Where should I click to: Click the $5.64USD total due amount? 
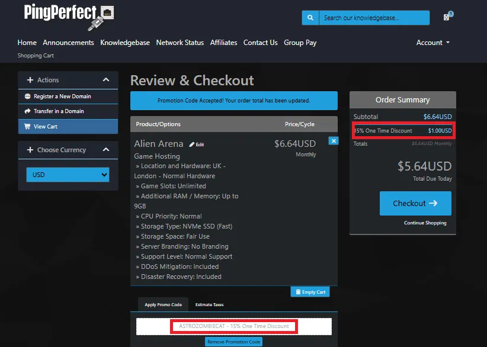pos(425,166)
